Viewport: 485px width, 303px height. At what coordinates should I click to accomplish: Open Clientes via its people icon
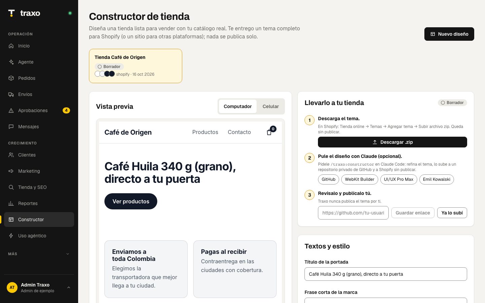11,155
